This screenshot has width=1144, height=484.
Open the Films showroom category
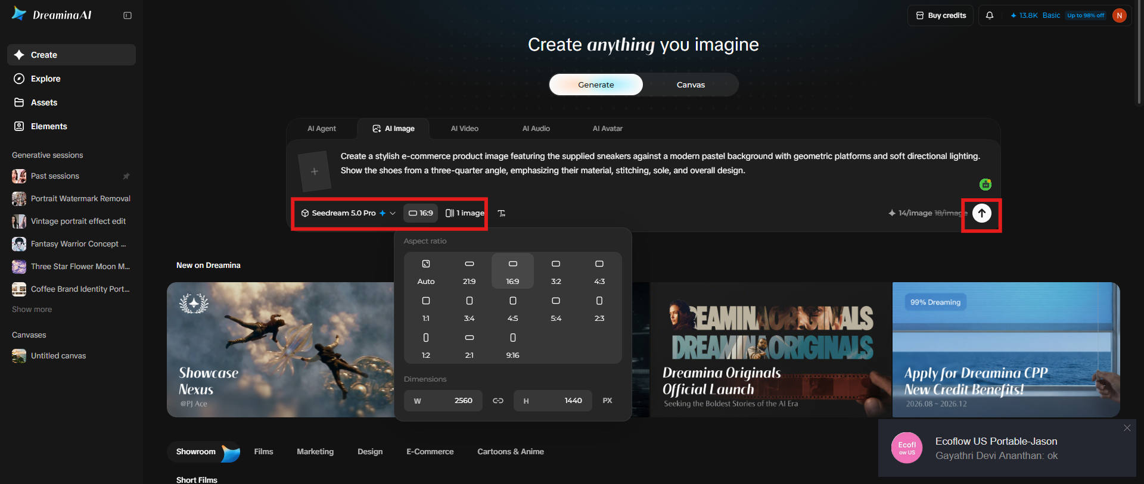263,452
